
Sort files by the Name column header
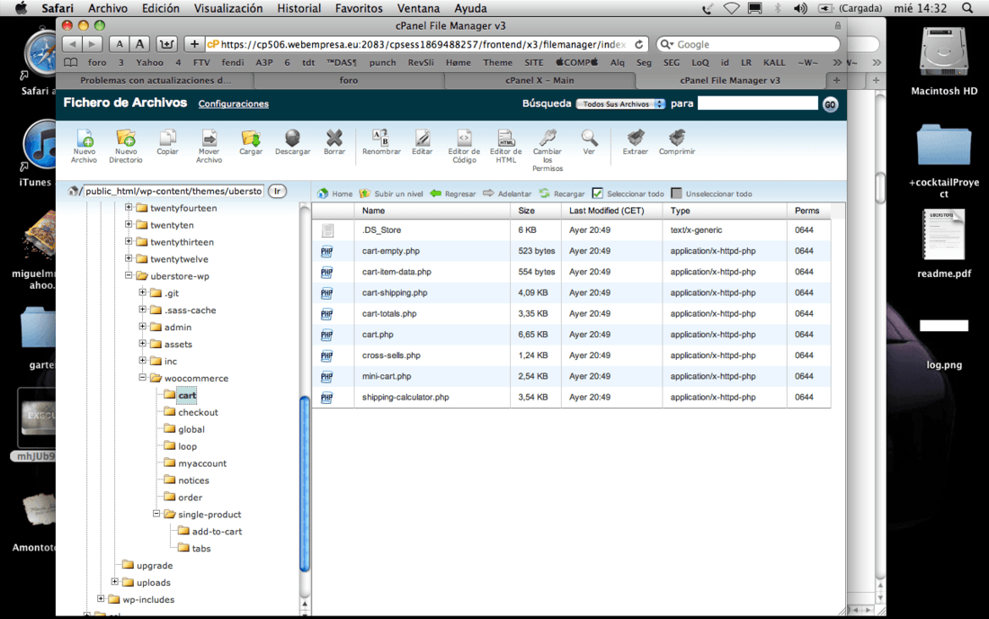[x=432, y=211]
